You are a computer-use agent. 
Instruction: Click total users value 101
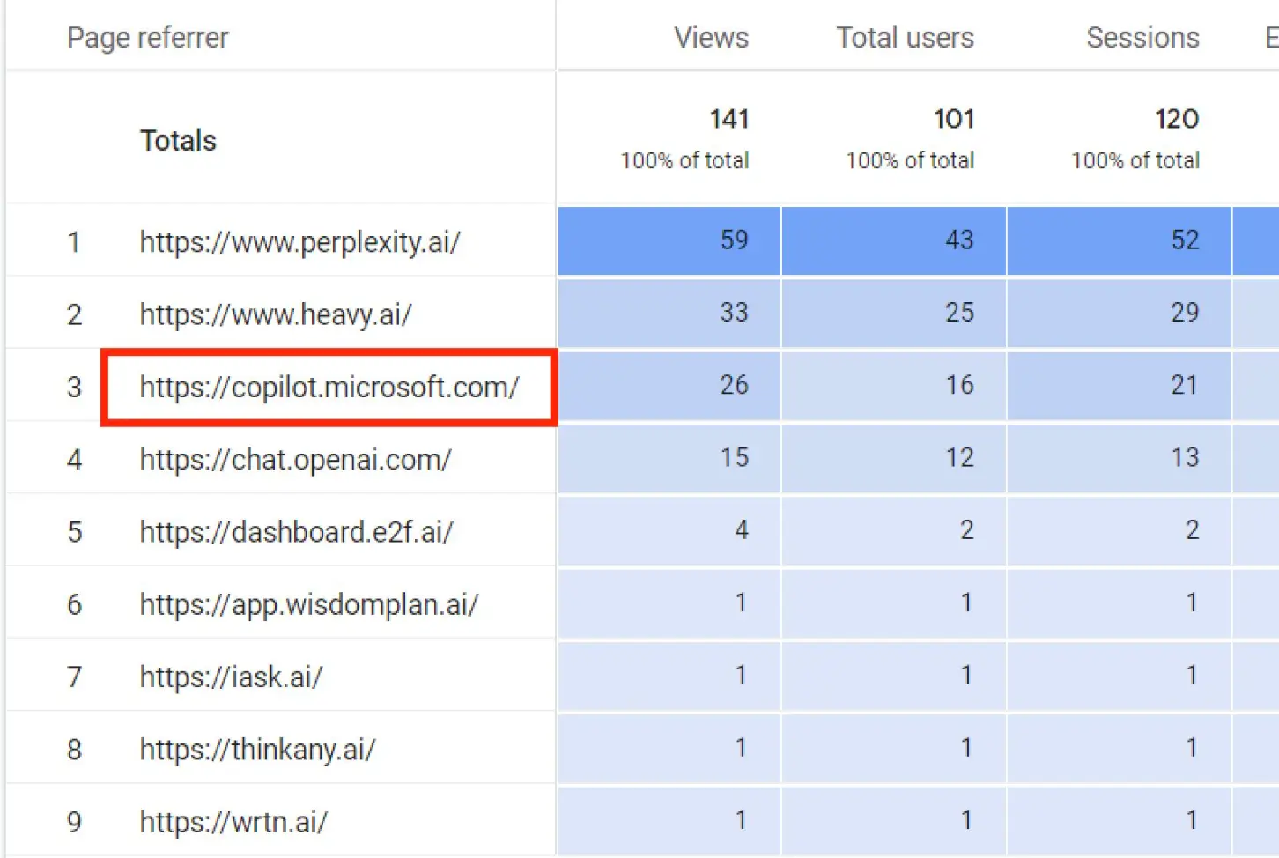[954, 119]
